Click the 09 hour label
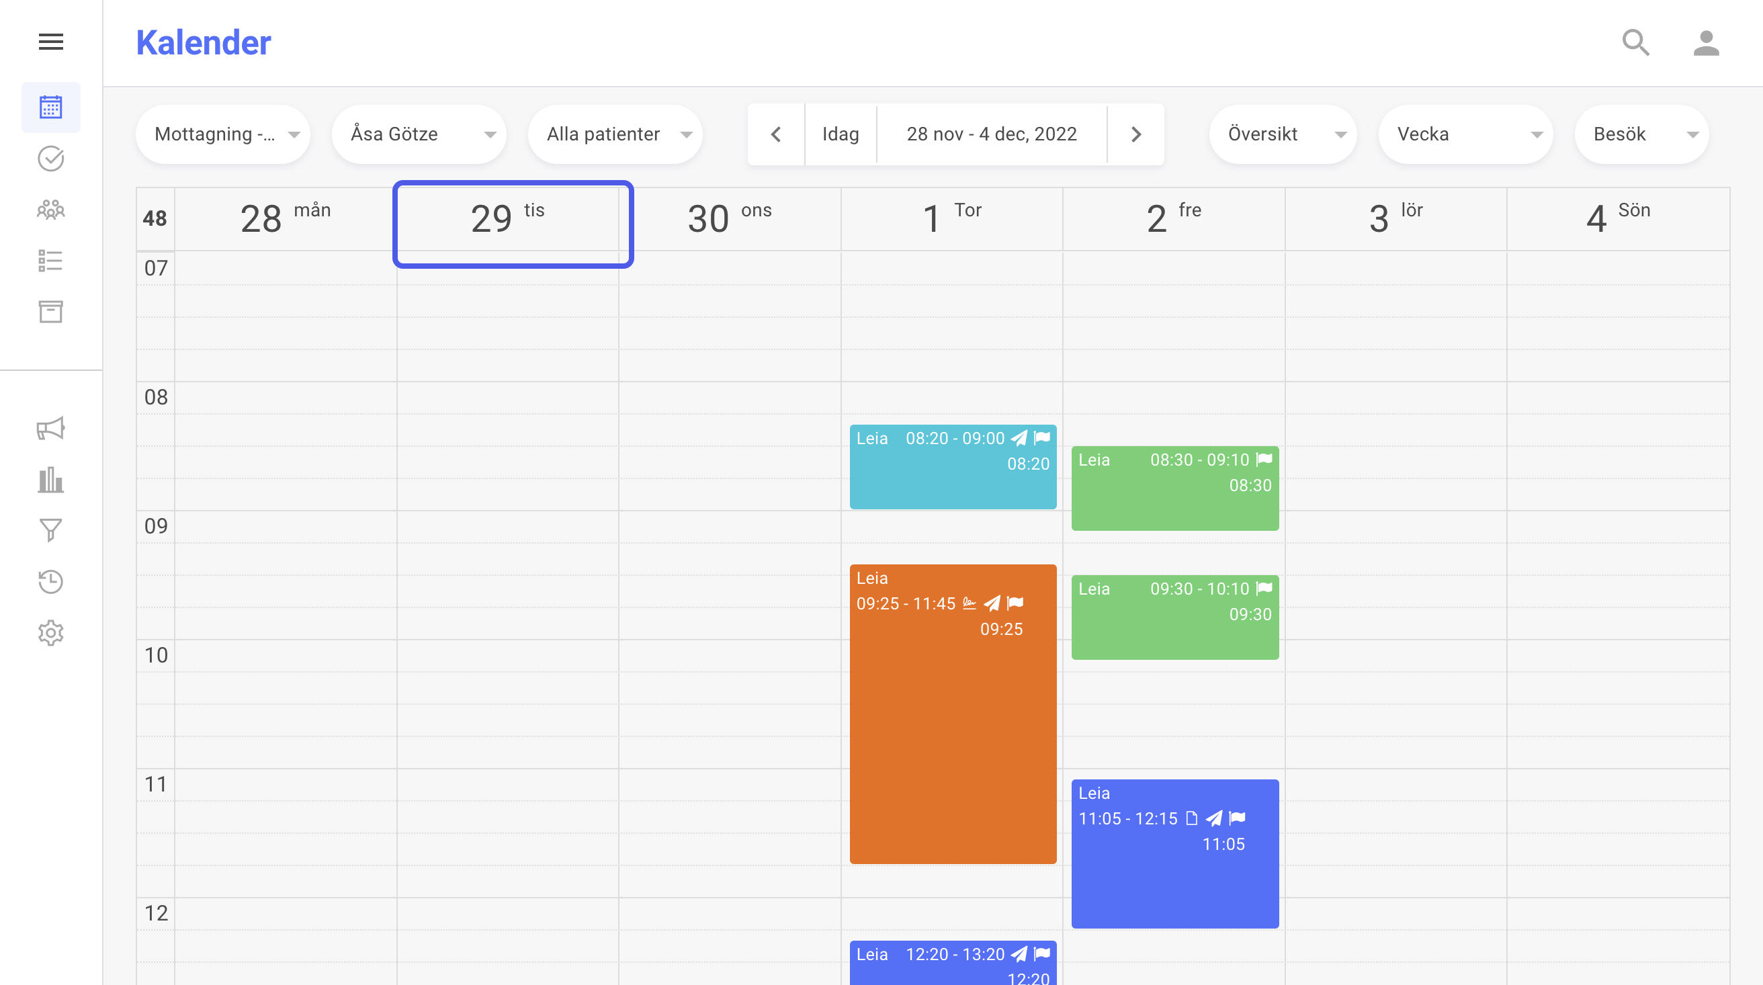The height and width of the screenshot is (985, 1763). 156,525
